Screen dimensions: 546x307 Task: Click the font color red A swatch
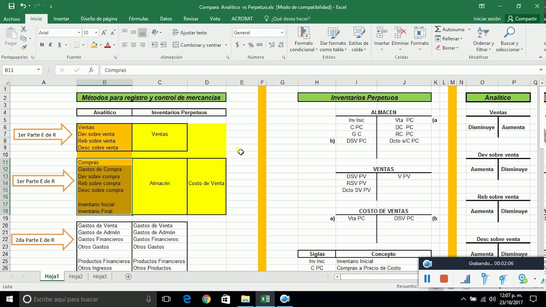(107, 45)
